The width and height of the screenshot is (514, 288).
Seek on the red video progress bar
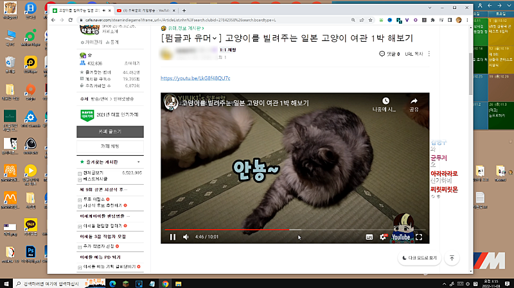[257, 229]
